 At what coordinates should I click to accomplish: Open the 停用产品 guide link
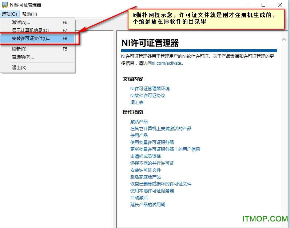click(x=139, y=135)
